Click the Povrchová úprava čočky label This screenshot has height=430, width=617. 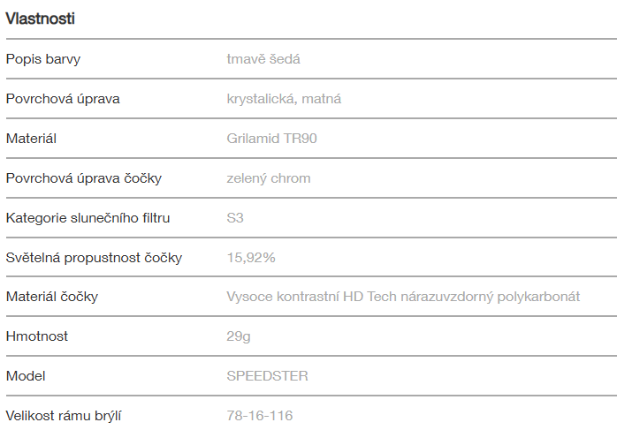(83, 178)
